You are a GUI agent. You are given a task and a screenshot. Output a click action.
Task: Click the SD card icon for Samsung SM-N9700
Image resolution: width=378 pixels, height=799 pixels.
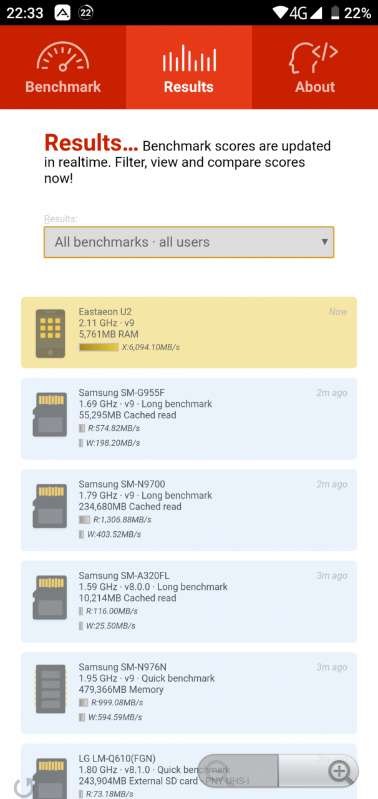(50, 507)
